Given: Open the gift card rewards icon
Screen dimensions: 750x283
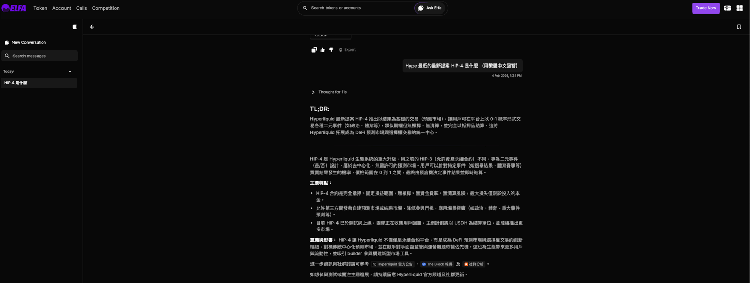Looking at the screenshot, I should click(x=728, y=8).
